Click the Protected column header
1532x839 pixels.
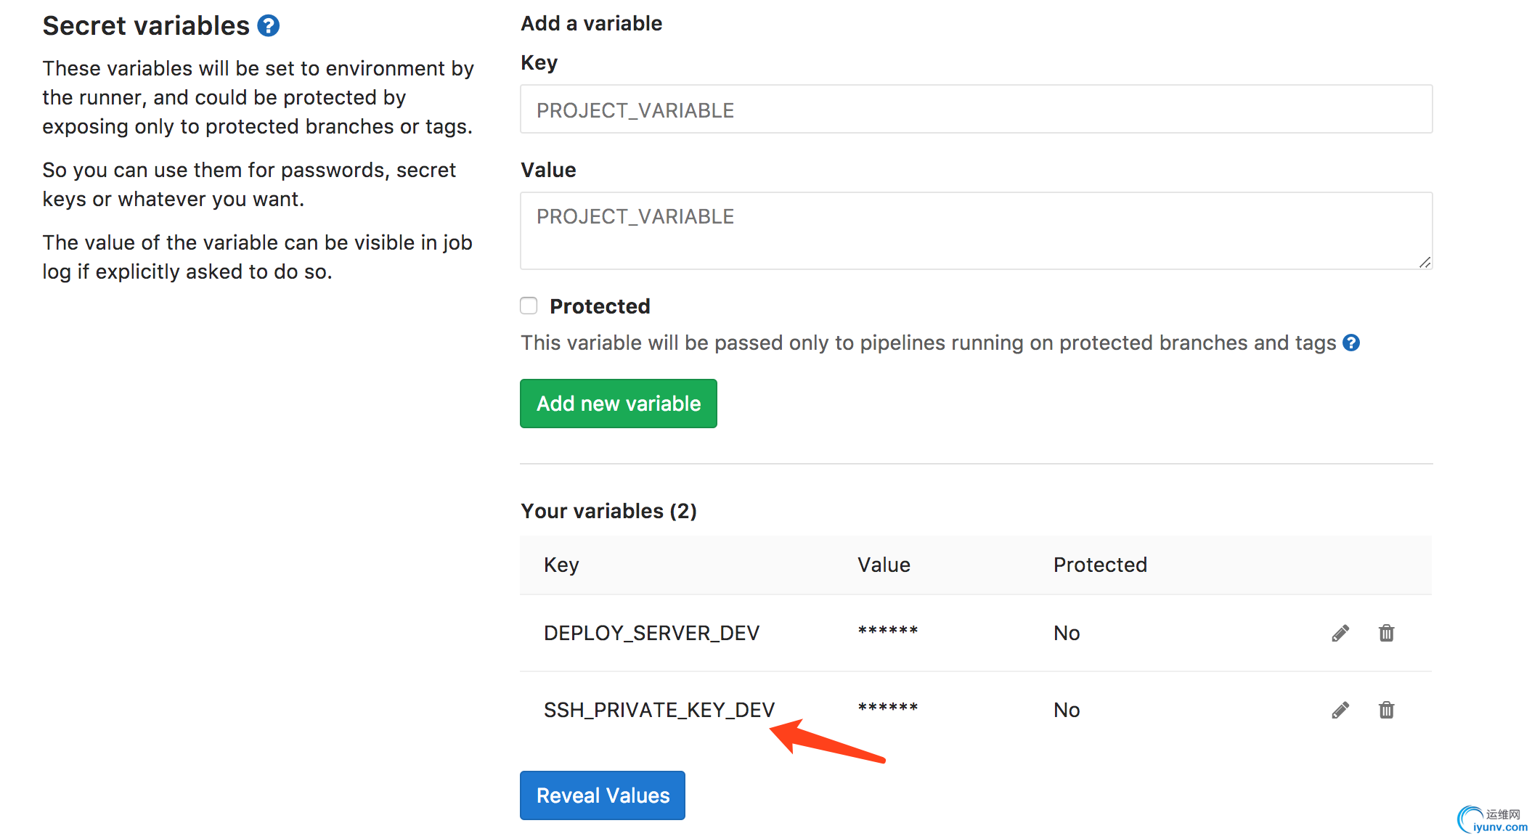pos(1099,565)
